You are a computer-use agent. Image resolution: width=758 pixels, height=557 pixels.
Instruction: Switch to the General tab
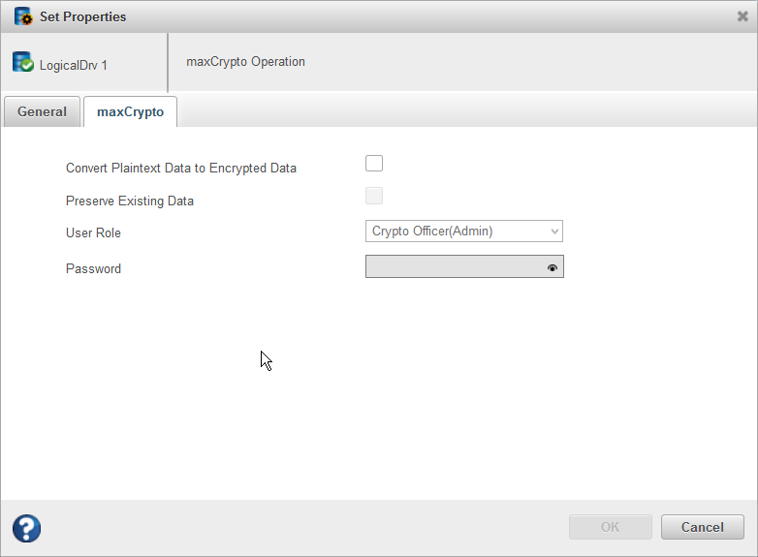point(42,112)
